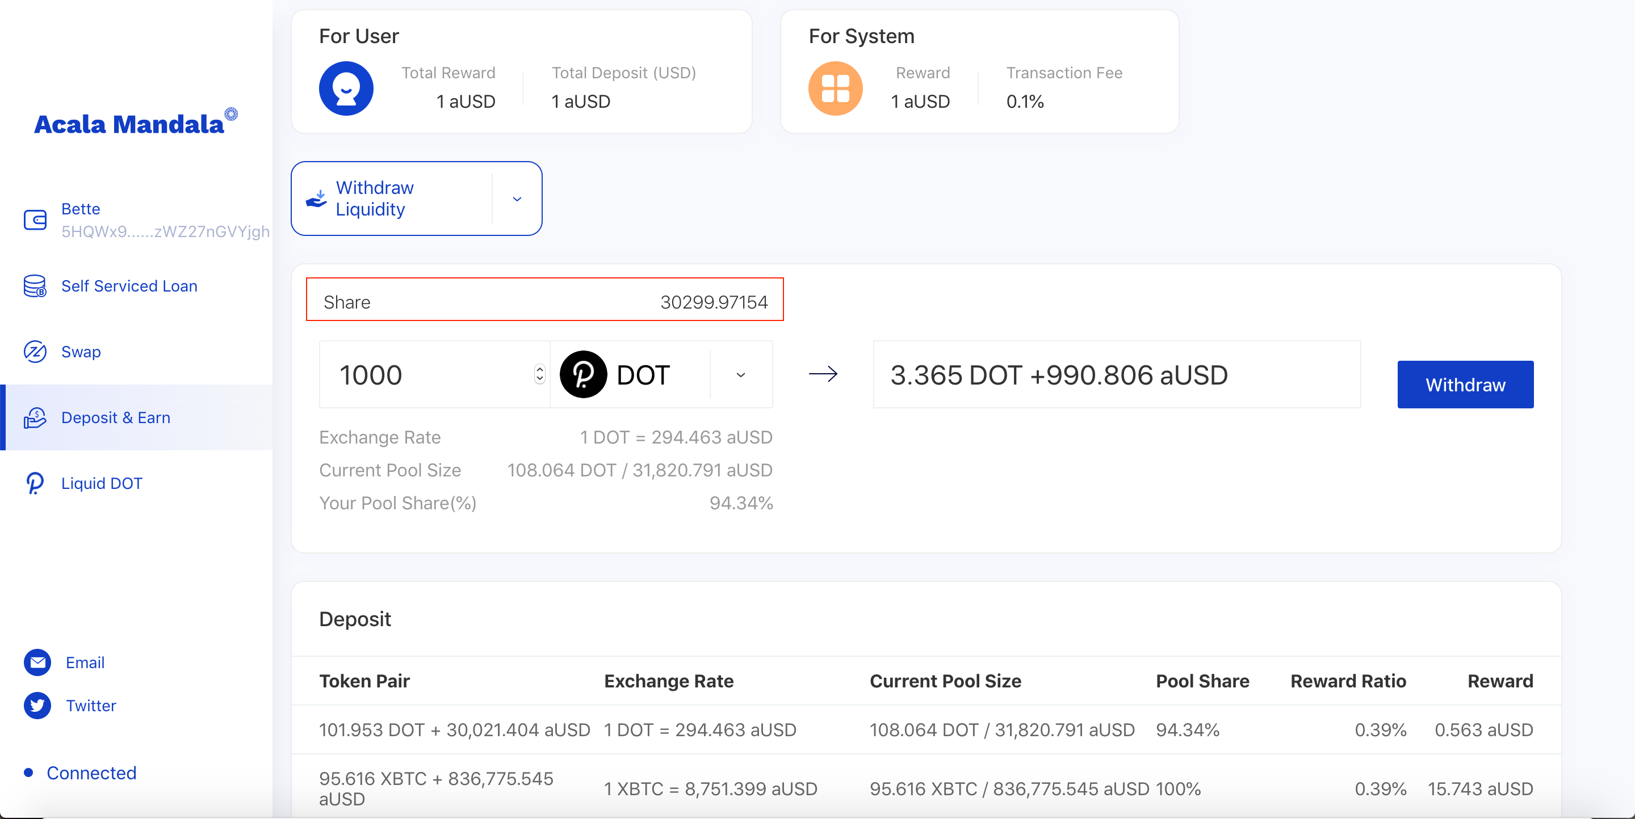Click the Transaction Fee 0.1% value
The height and width of the screenshot is (819, 1635).
1025,102
